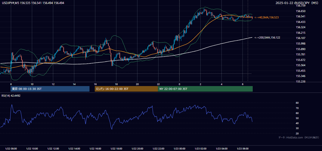Click the hour label 14 under the price chart
The width and height of the screenshot is (322, 151).
(74, 84)
